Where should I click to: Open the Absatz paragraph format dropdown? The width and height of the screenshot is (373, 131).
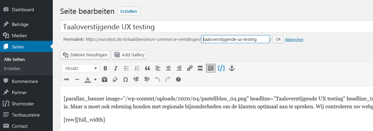tap(81, 68)
